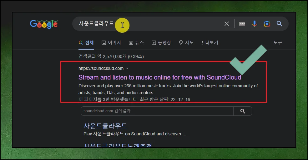Expand the arrow next to https://soundcloud.com
The height and width of the screenshot is (160, 308).
(x=127, y=69)
